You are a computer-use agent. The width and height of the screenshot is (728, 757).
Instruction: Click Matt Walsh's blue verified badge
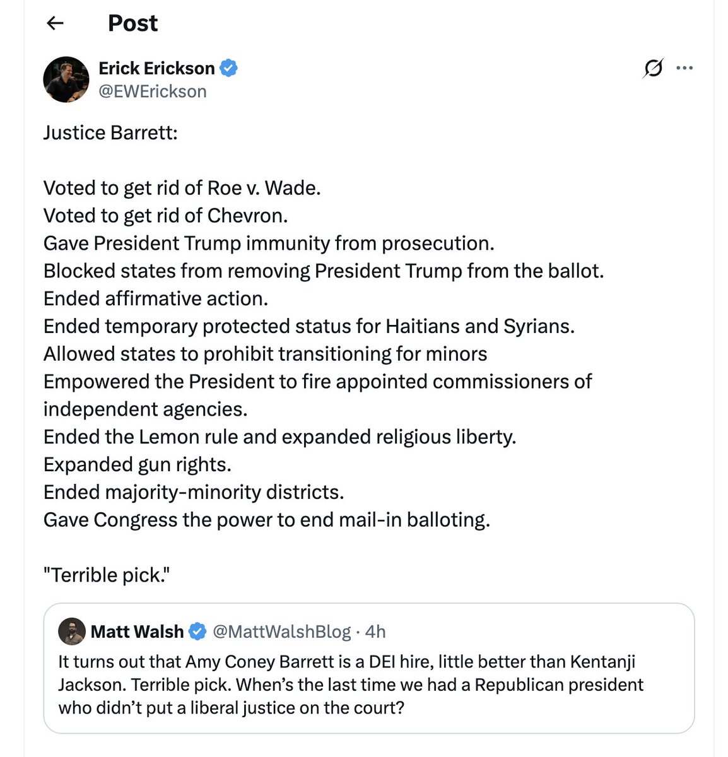coord(197,631)
